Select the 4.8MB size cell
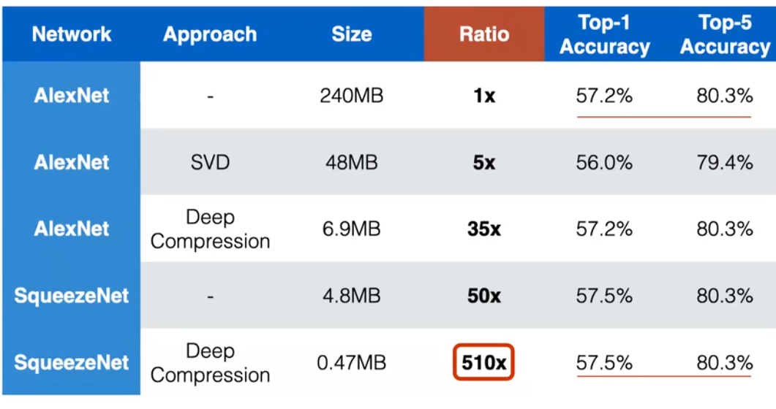Viewport: 776px width, 409px height. pyautogui.click(x=351, y=296)
